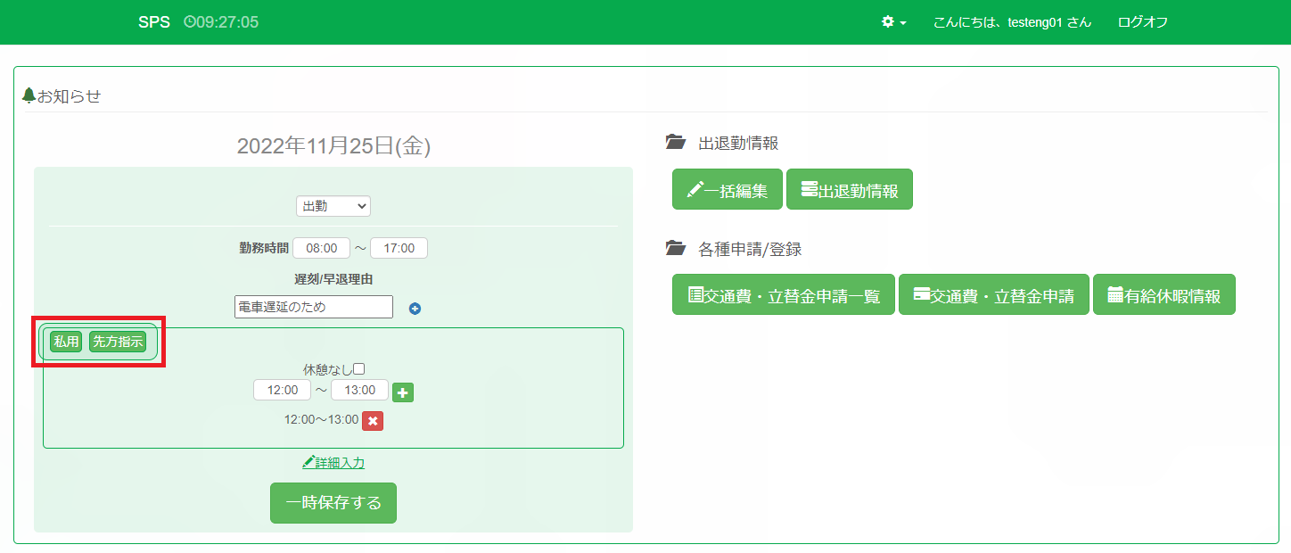Click the 先方指示 reason tag

(x=118, y=343)
